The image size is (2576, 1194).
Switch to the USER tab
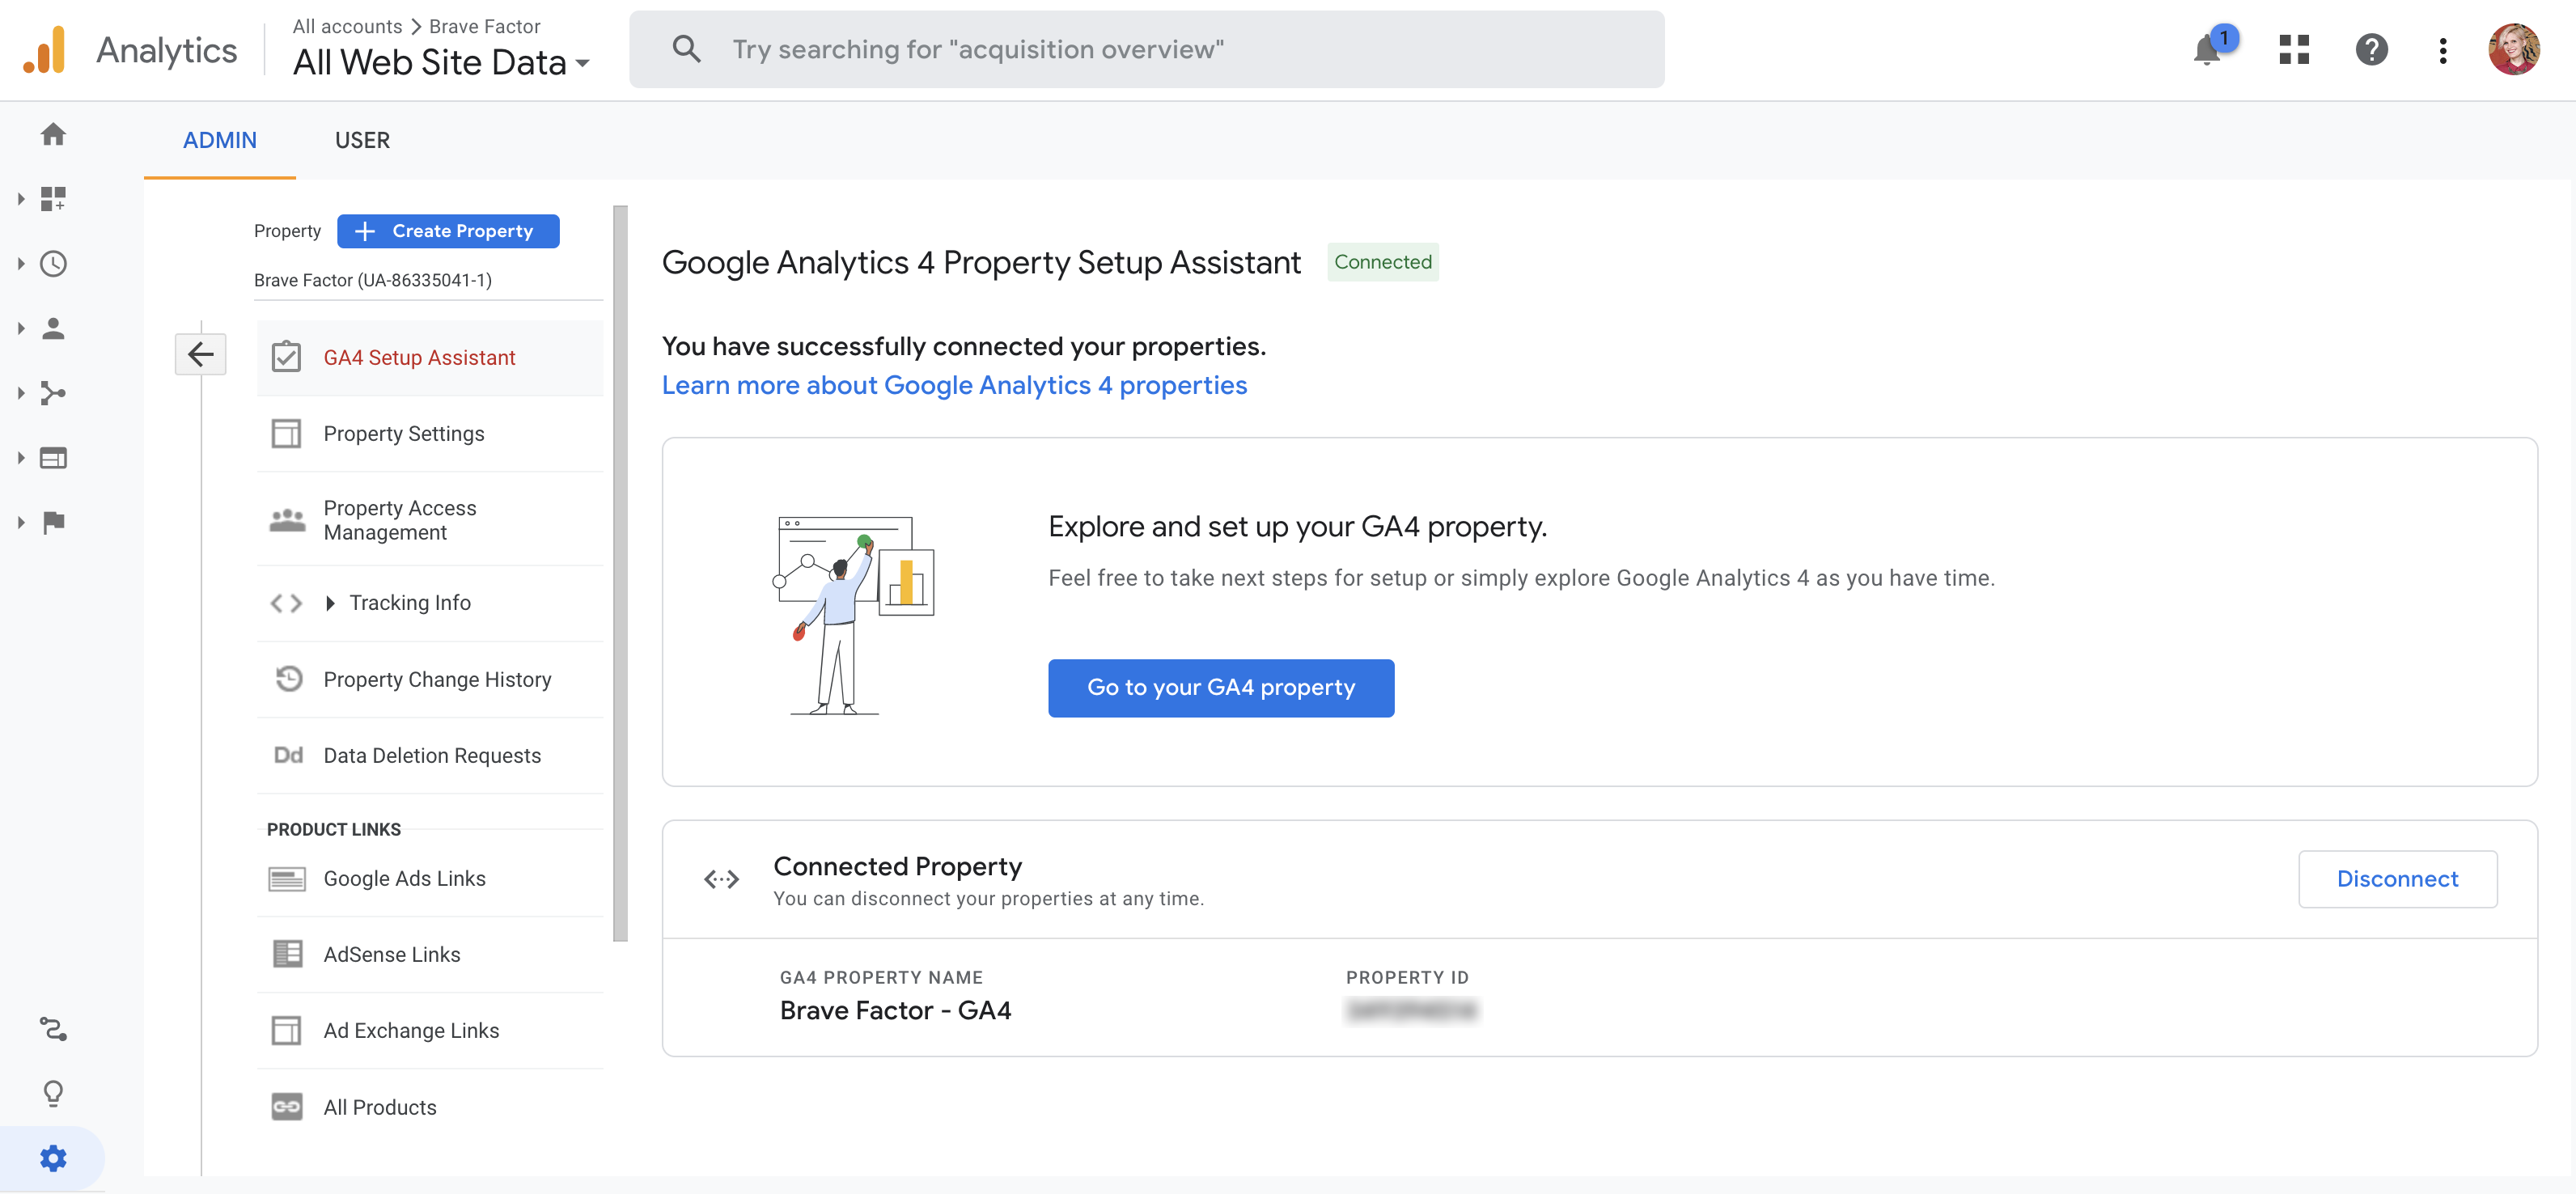[x=362, y=141]
